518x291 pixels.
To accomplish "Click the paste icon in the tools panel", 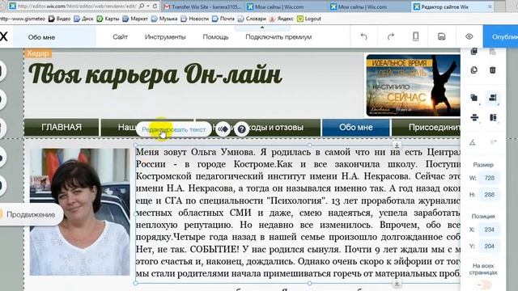I will click(493, 52).
